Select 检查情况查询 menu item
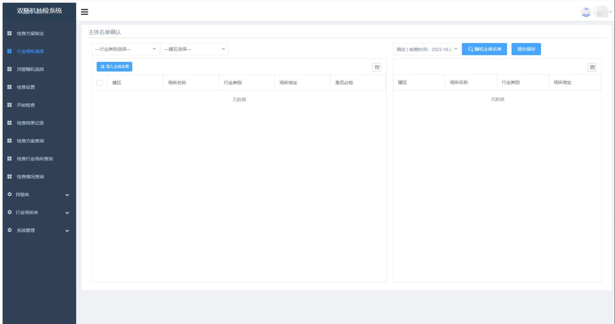The height and width of the screenshot is (324, 615). [30, 177]
